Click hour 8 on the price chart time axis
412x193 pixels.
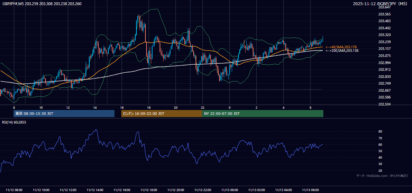pyautogui.click(x=14, y=107)
